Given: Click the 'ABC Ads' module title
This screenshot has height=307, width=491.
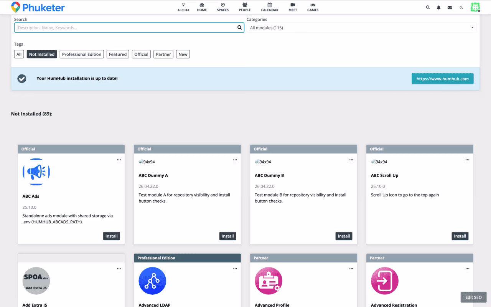Looking at the screenshot, I should (31, 196).
